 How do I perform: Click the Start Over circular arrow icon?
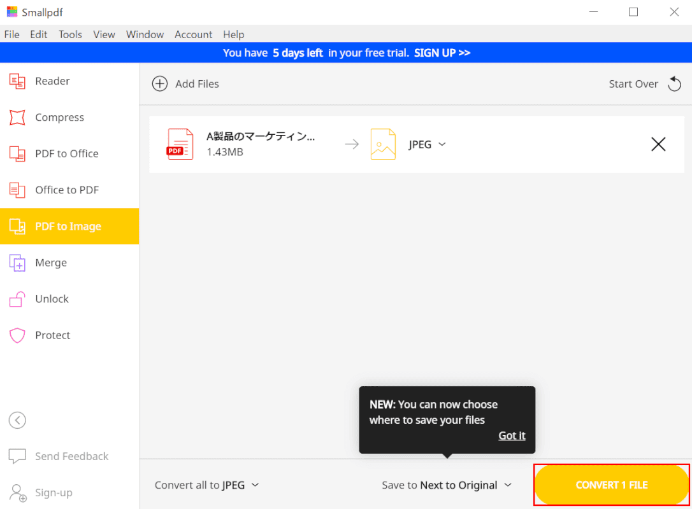pos(674,84)
